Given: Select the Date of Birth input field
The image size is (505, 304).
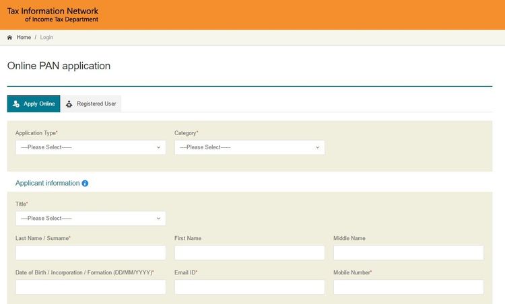Looking at the screenshot, I should click(90, 287).
